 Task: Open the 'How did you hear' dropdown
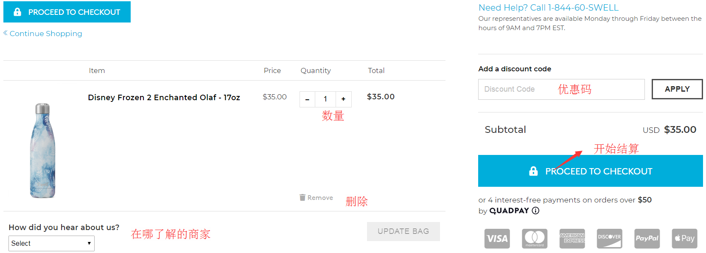tap(51, 243)
